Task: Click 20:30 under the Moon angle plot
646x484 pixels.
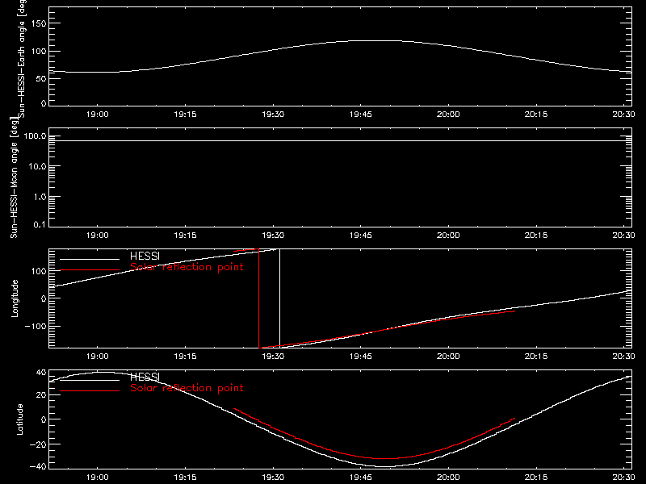Action: click(623, 236)
